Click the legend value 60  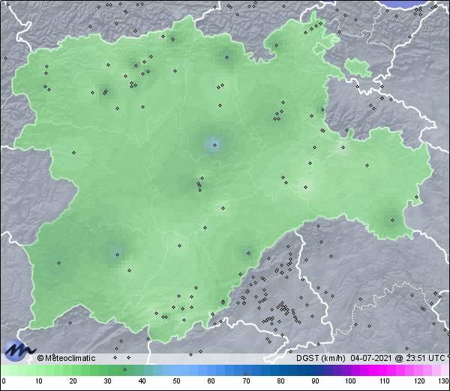coord(211,381)
